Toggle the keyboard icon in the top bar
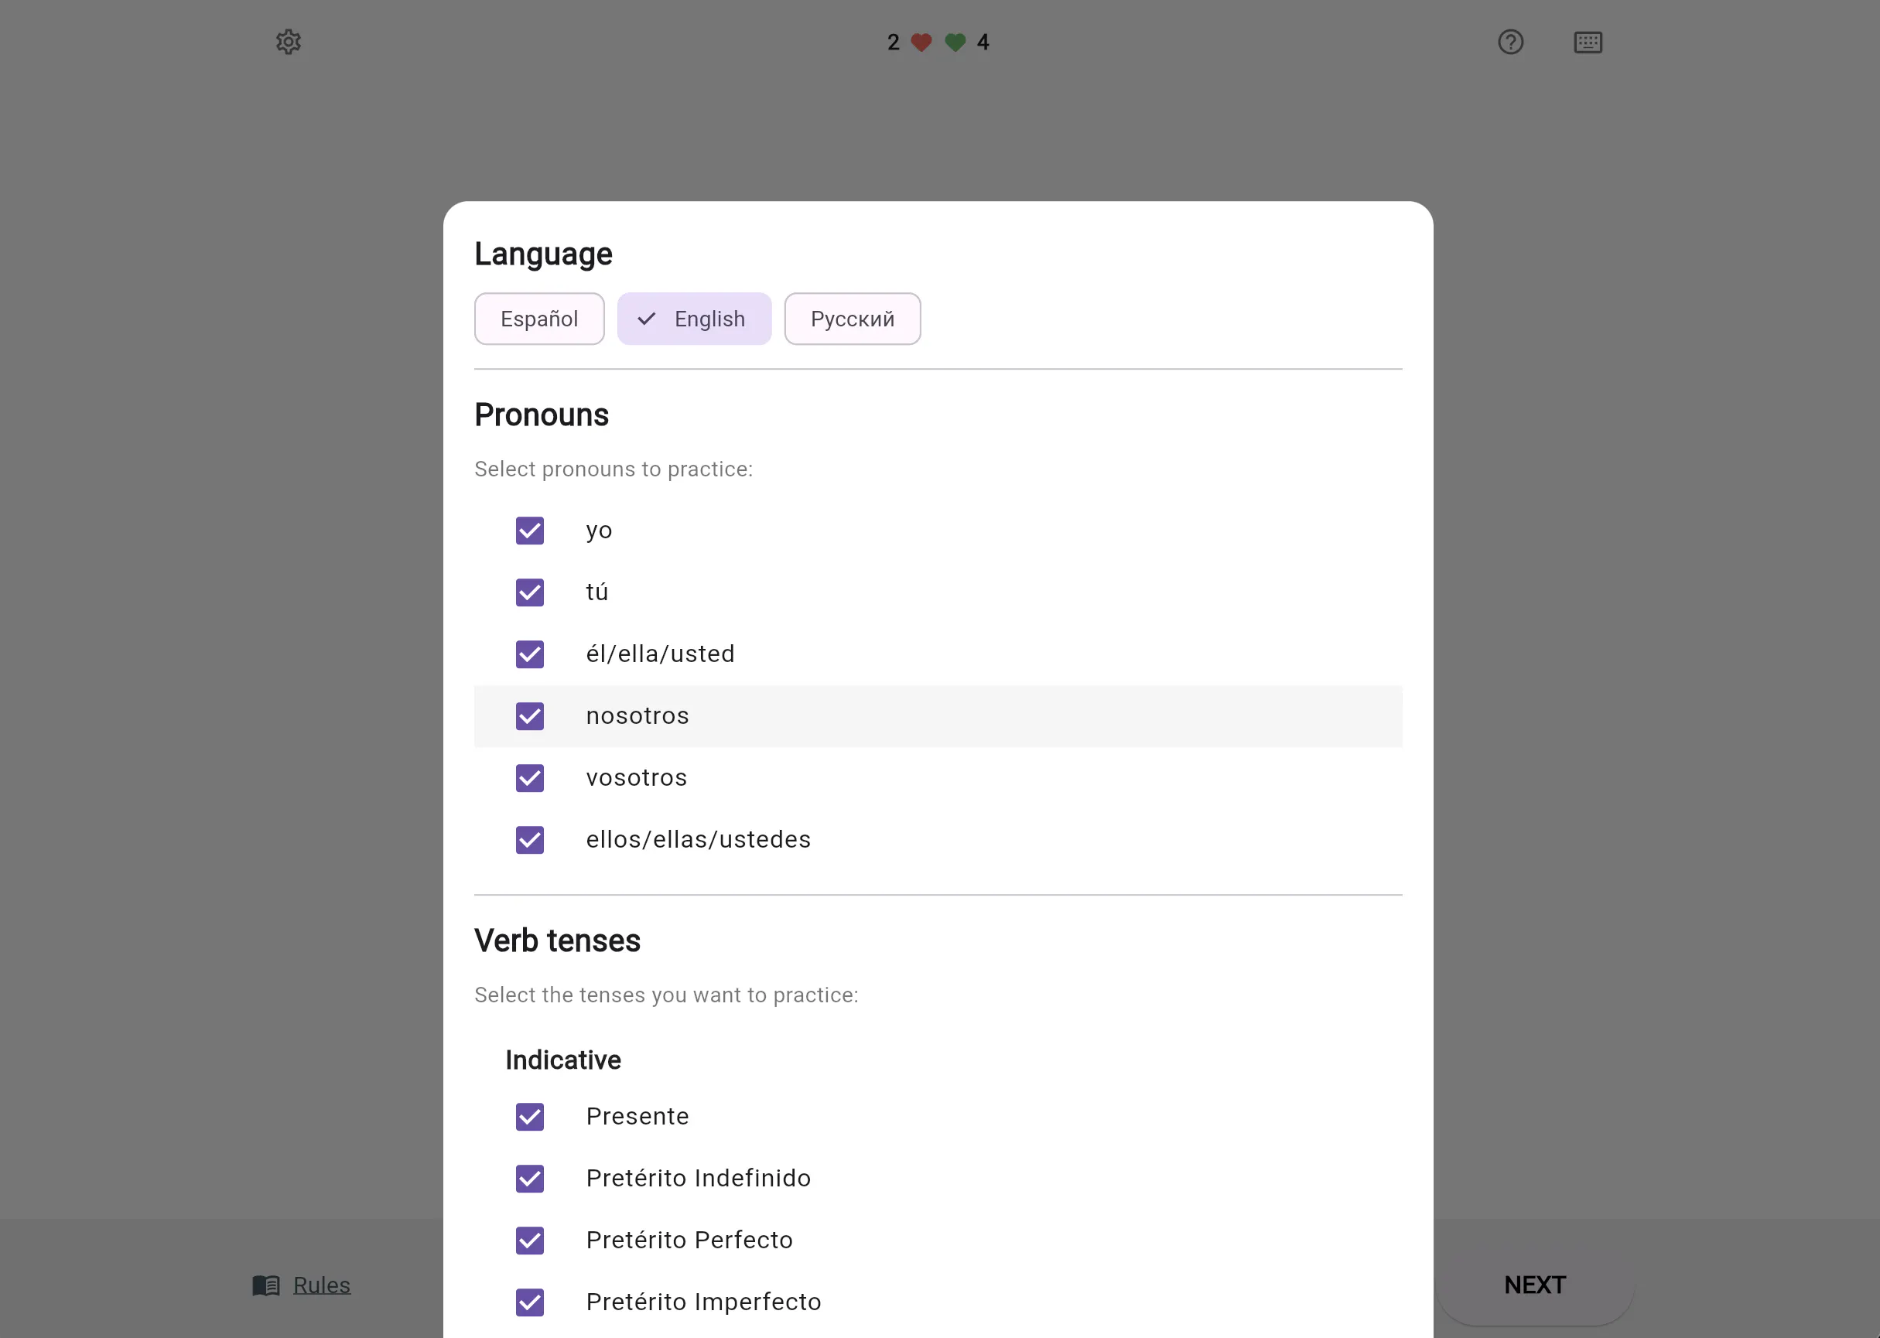Screen dimensions: 1880x1338 (1588, 42)
